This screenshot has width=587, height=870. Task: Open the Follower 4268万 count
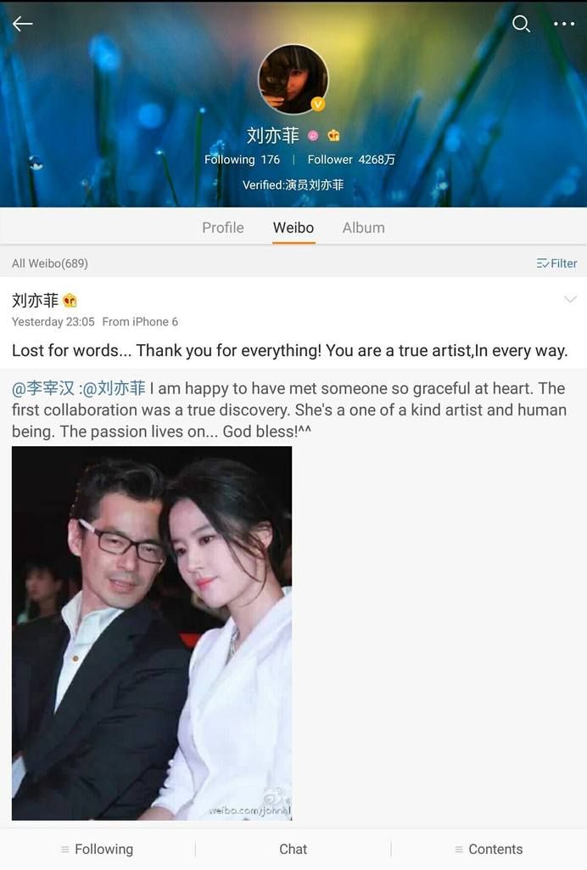click(351, 160)
